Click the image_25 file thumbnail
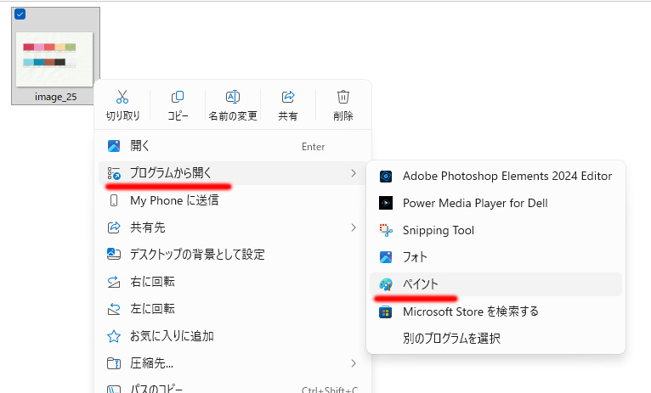The image size is (651, 393). (55, 53)
